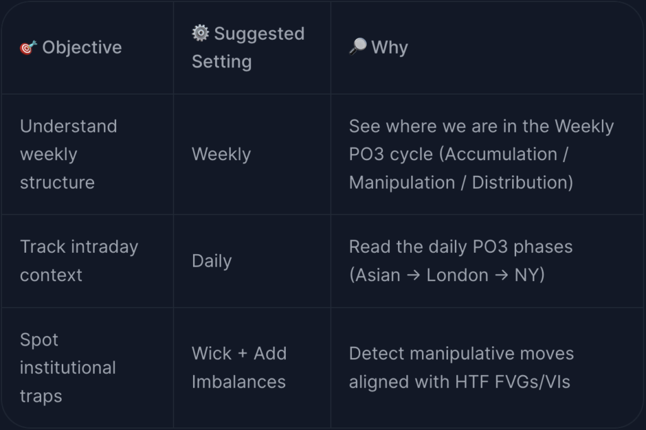646x430 pixels.
Task: Click the Why column header text
Action: tap(389, 47)
